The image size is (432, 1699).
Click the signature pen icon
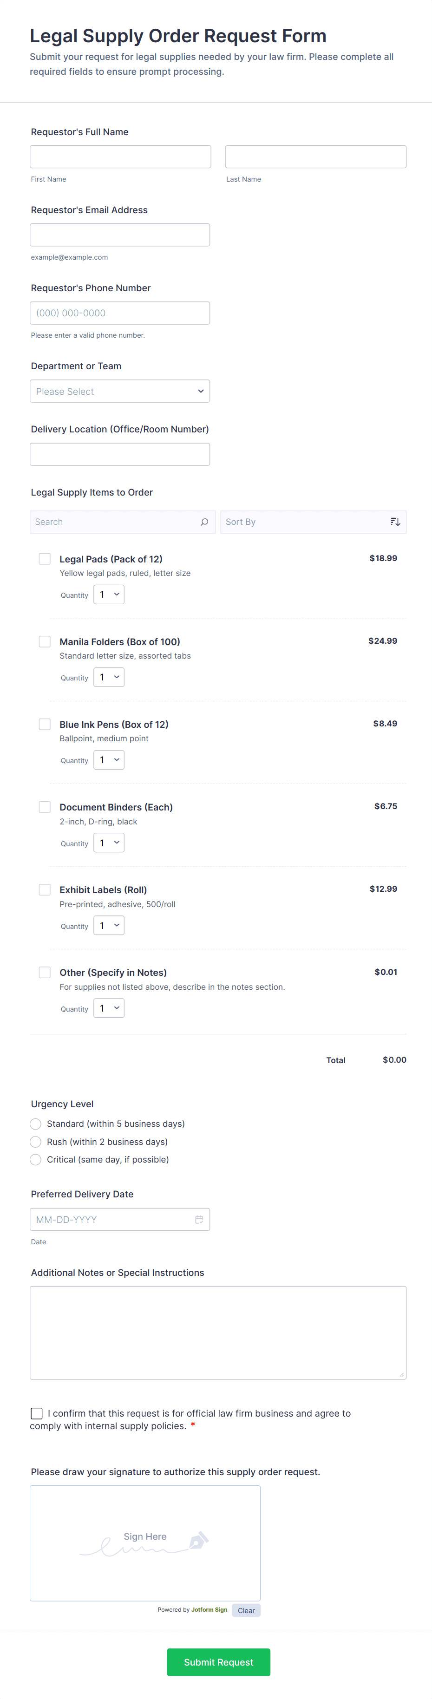point(198,1541)
